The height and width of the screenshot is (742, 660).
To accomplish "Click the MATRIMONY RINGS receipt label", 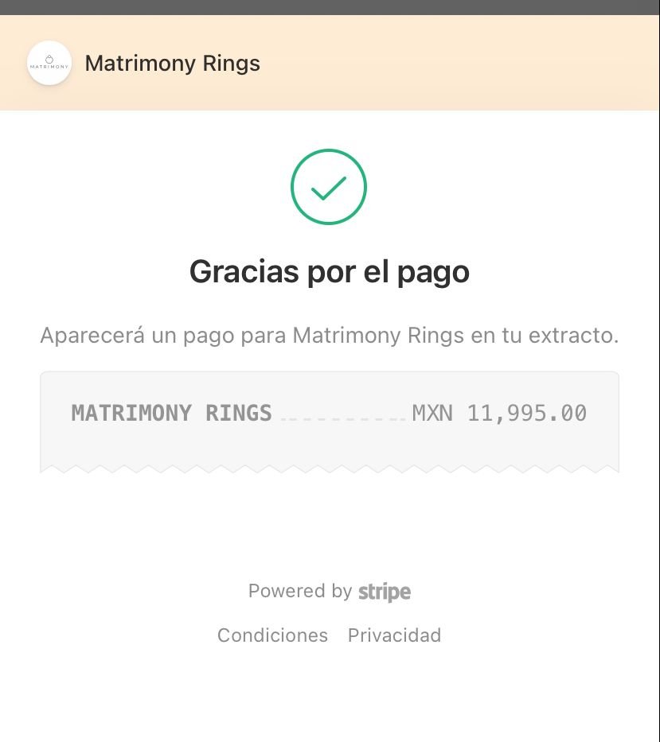I will tap(171, 413).
